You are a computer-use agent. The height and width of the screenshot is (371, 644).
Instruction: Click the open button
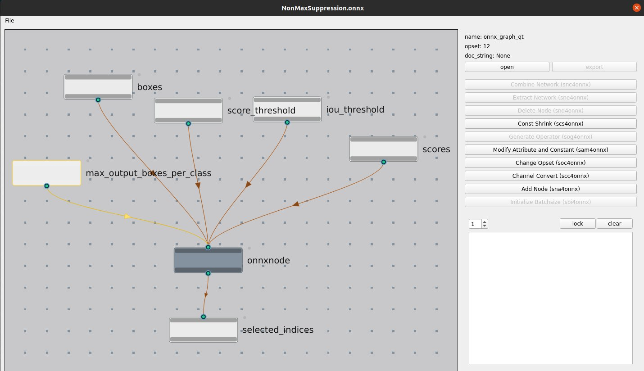507,67
